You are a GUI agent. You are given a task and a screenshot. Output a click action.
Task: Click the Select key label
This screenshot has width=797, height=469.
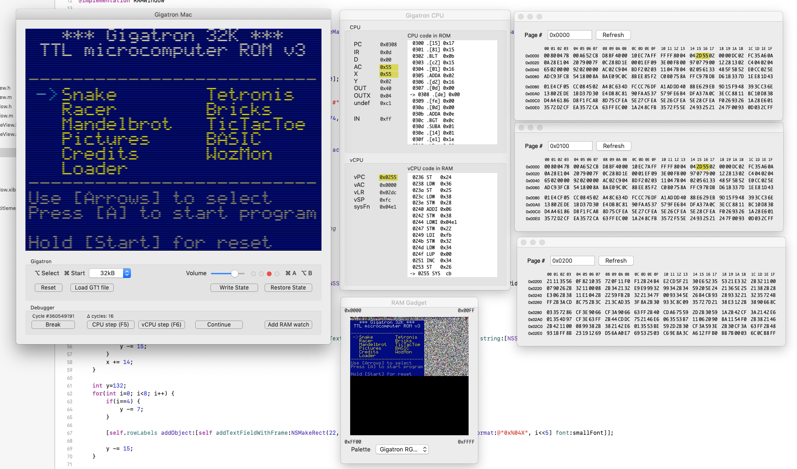coord(47,273)
